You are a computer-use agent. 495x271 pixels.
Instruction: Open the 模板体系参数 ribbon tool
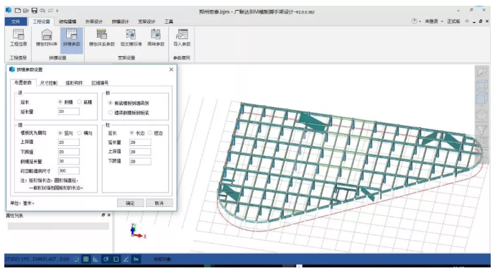coord(101,38)
